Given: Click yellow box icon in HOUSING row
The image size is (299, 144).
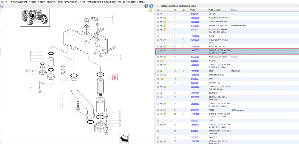Looking at the screenshot, I should tap(161, 61).
